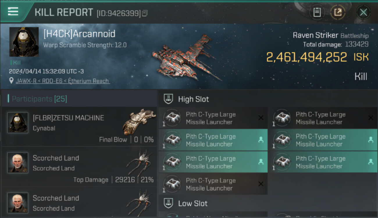
Task: Select dropped Pith C-Type launcher in second row left
Action: point(213,140)
